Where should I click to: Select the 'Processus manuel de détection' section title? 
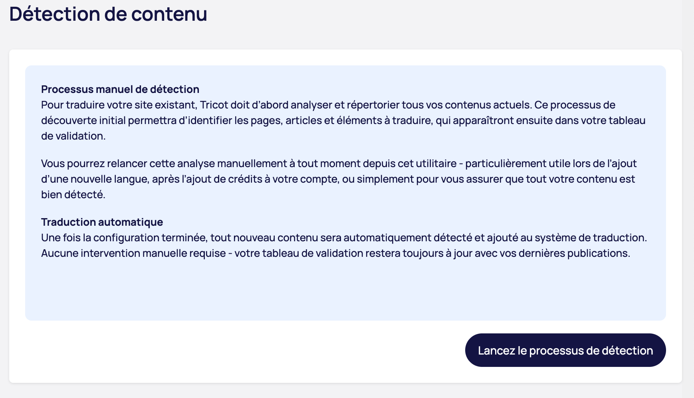tap(120, 89)
